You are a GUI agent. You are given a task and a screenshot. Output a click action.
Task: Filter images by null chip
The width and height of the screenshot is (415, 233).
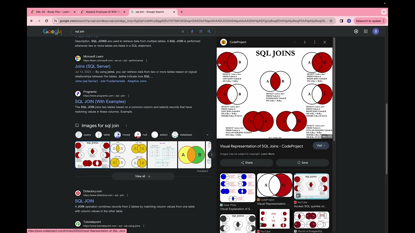(141, 135)
